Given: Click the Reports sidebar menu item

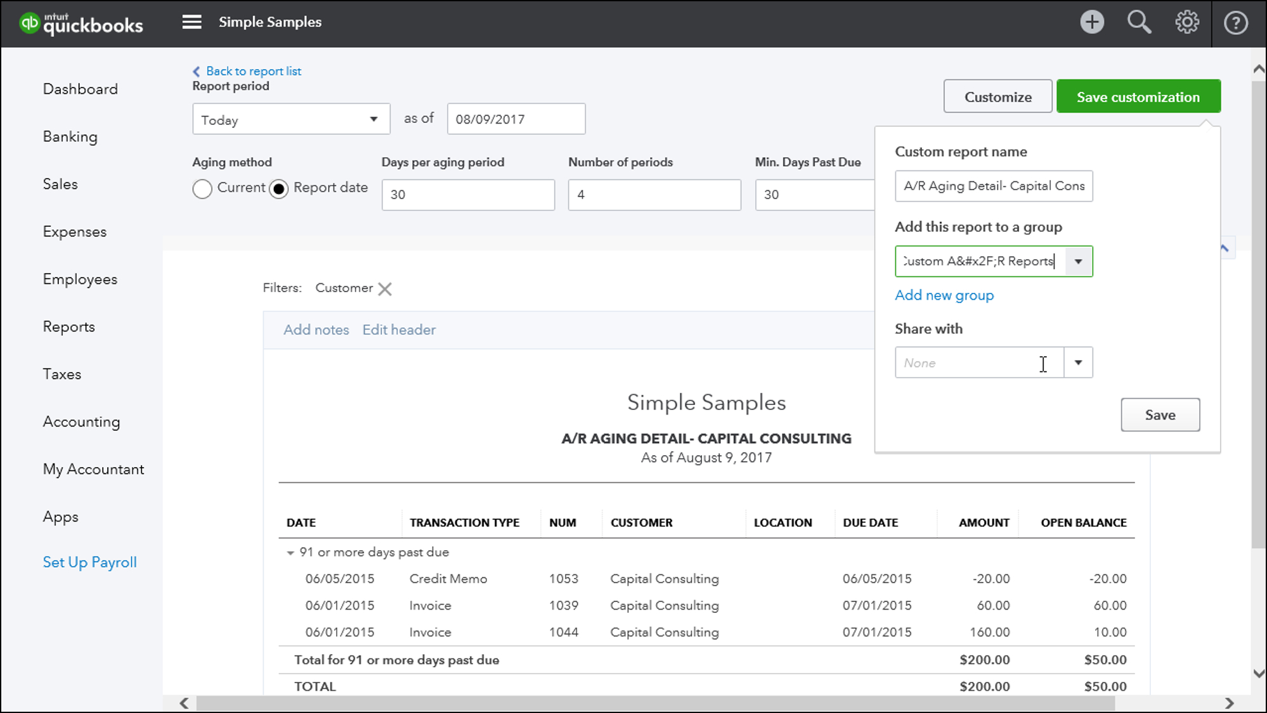Looking at the screenshot, I should (68, 326).
